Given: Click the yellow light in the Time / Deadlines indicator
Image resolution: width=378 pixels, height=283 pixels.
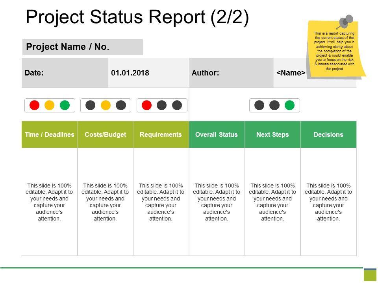Looking at the screenshot, I should 50,105.
